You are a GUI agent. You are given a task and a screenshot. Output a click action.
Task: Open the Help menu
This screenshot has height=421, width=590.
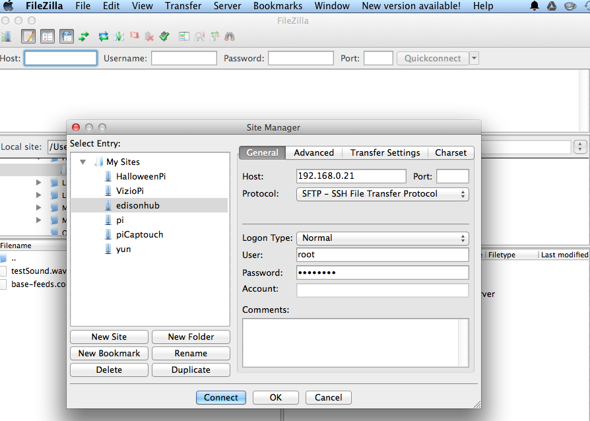click(483, 6)
